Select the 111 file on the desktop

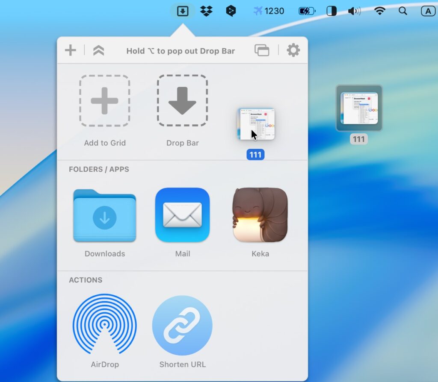(359, 109)
